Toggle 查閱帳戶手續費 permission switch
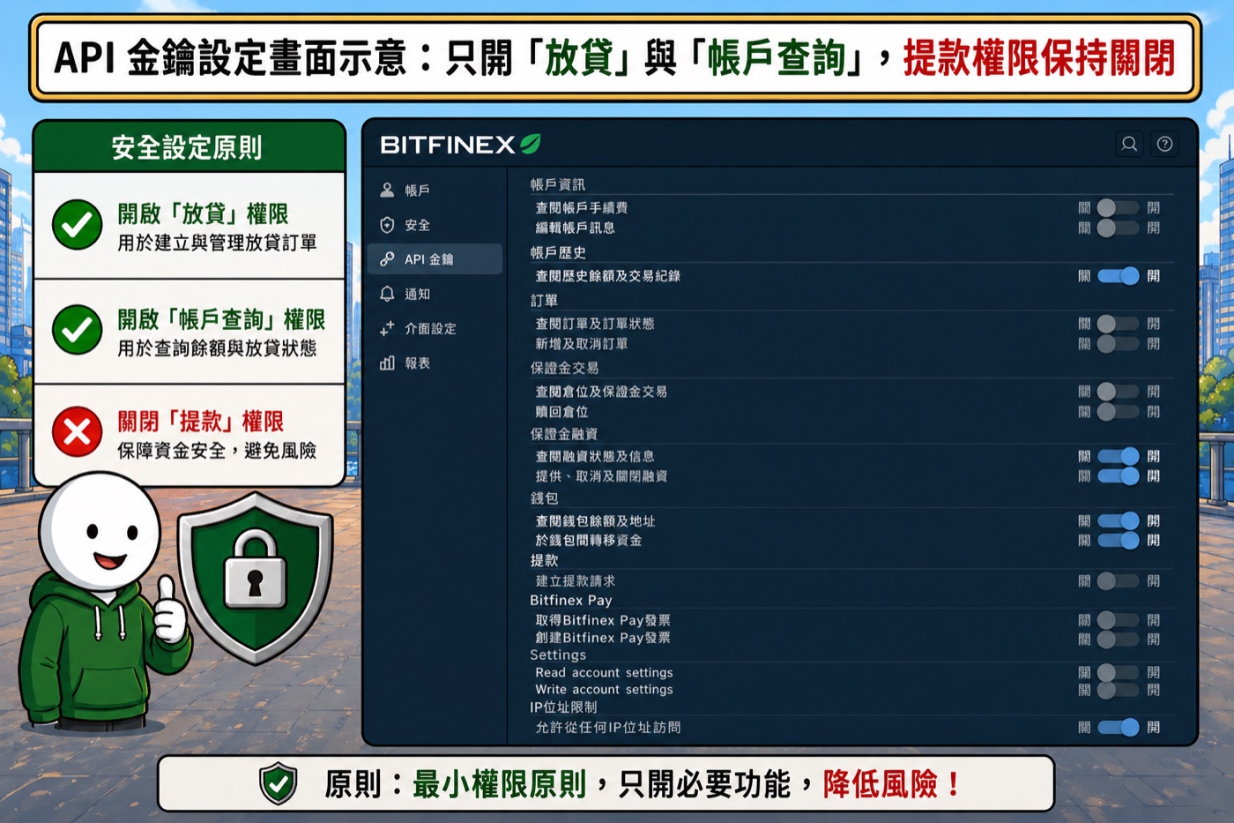The image size is (1234, 823). [x=1118, y=208]
